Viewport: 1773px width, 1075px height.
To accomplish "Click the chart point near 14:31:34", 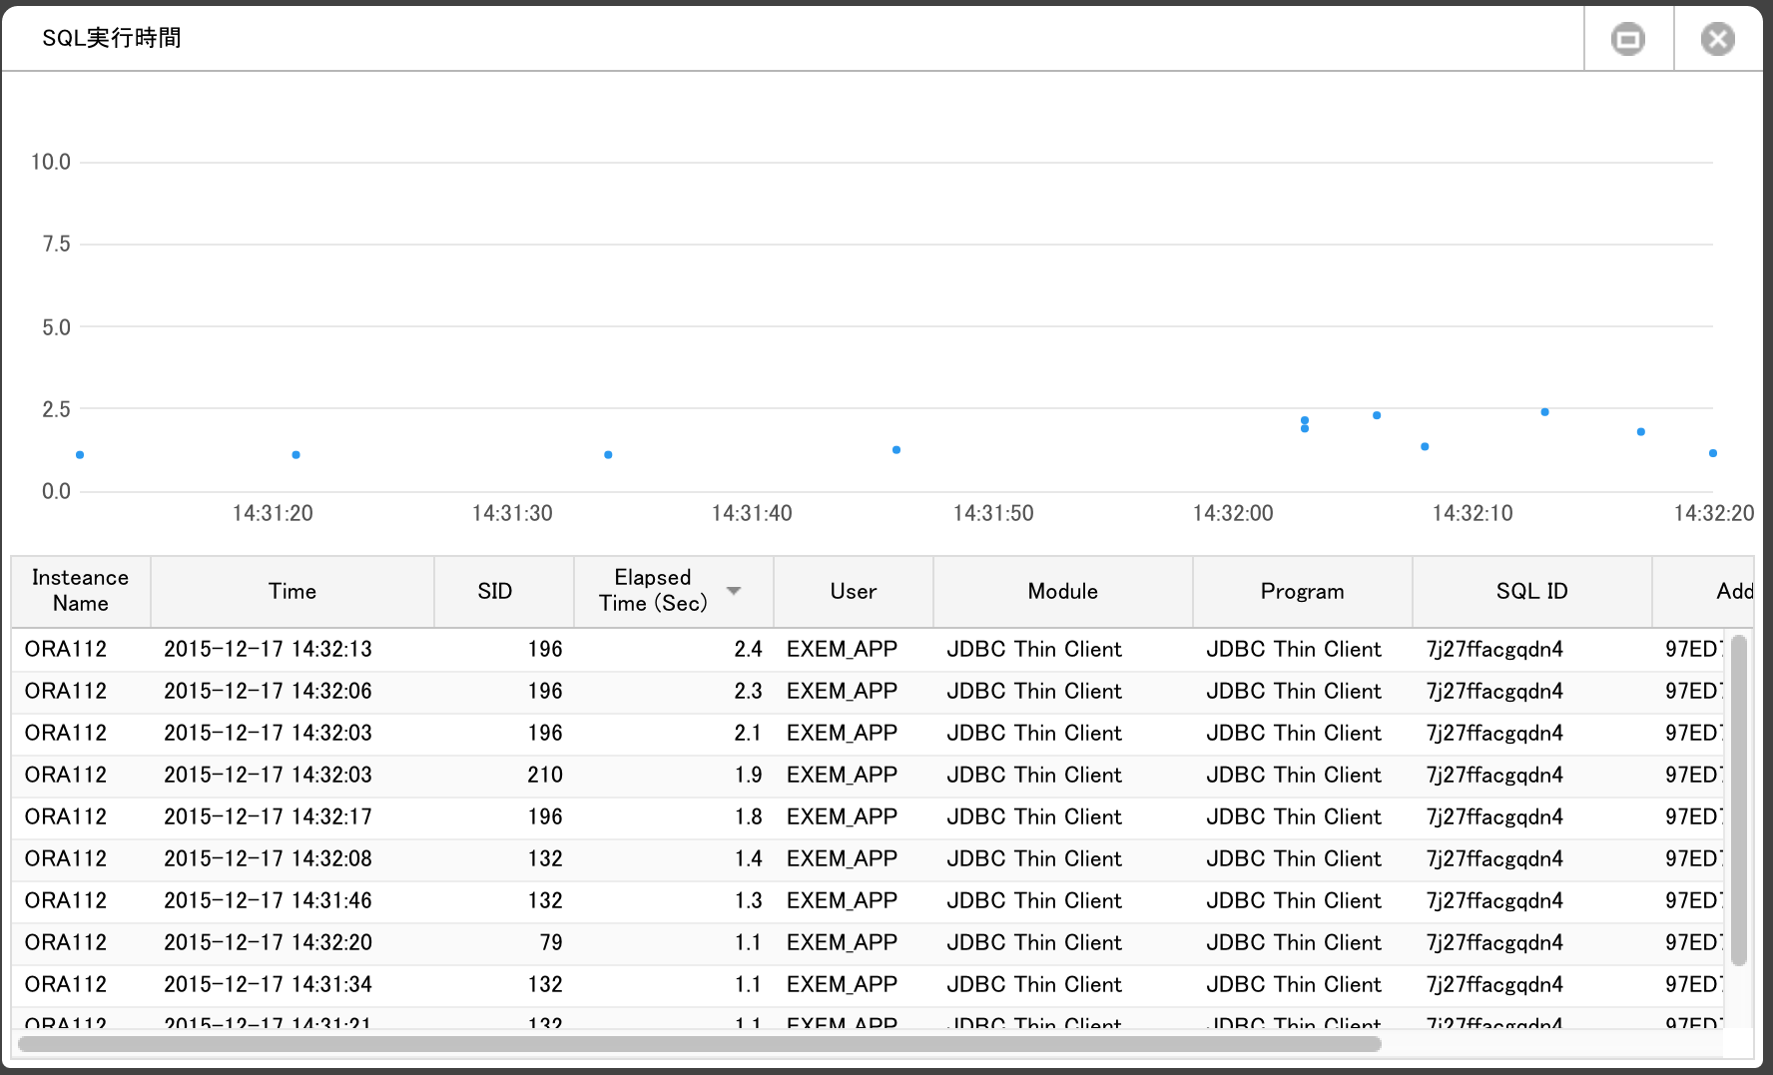I will pos(608,455).
